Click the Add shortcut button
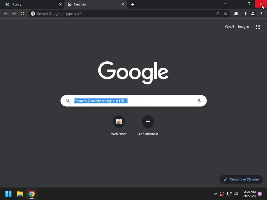Viewport: 267px width, 200px height. pyautogui.click(x=148, y=126)
